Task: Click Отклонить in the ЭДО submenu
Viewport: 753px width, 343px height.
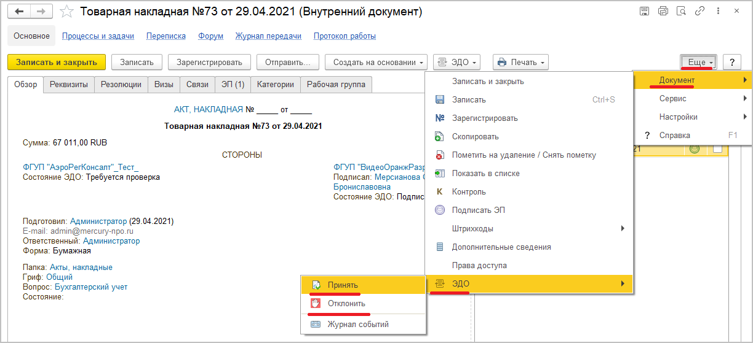Action: 364,303
